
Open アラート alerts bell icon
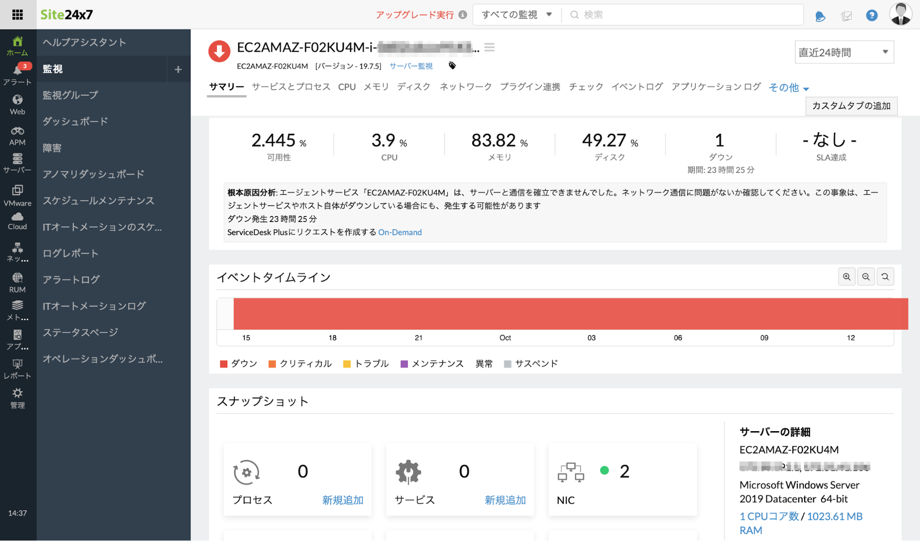[x=17, y=71]
